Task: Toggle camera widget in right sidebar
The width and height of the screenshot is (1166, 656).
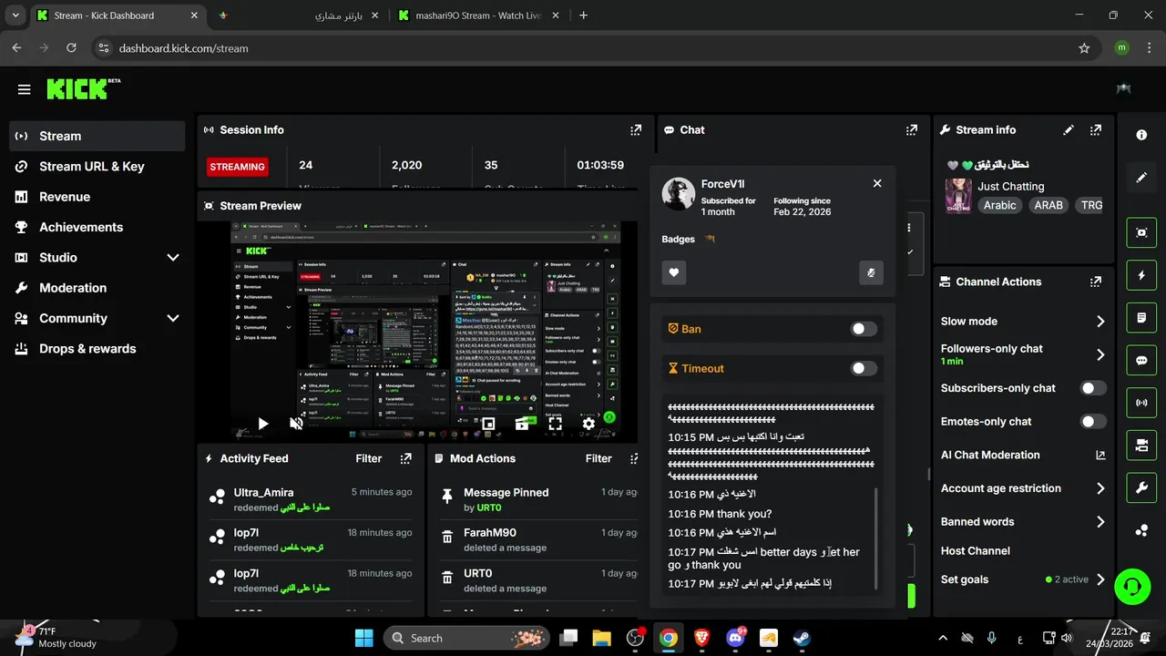Action: (x=1141, y=446)
